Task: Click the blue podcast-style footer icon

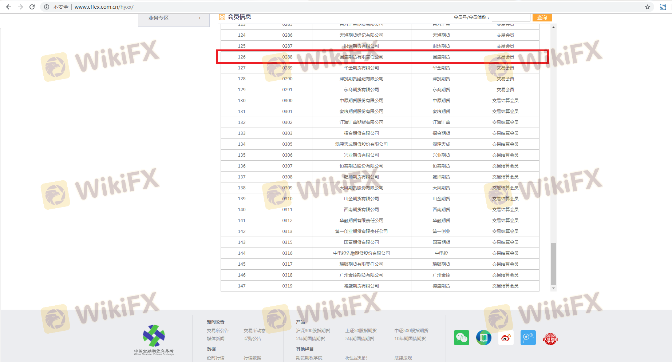Action: 528,338
